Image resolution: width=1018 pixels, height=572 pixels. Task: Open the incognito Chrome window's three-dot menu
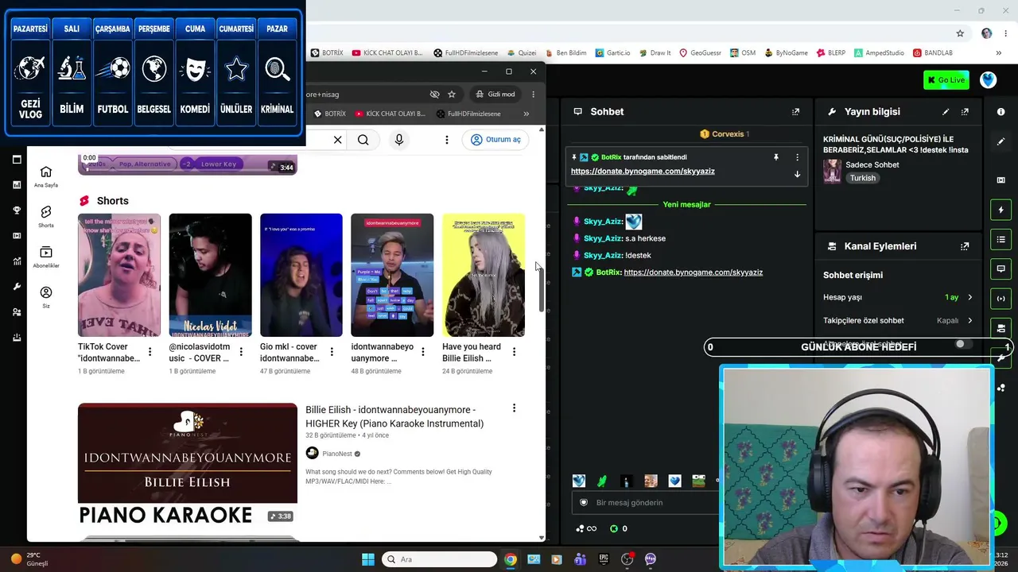[x=533, y=94]
